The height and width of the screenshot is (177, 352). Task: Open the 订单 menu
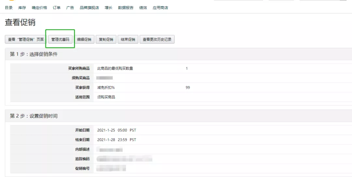[x=57, y=8]
